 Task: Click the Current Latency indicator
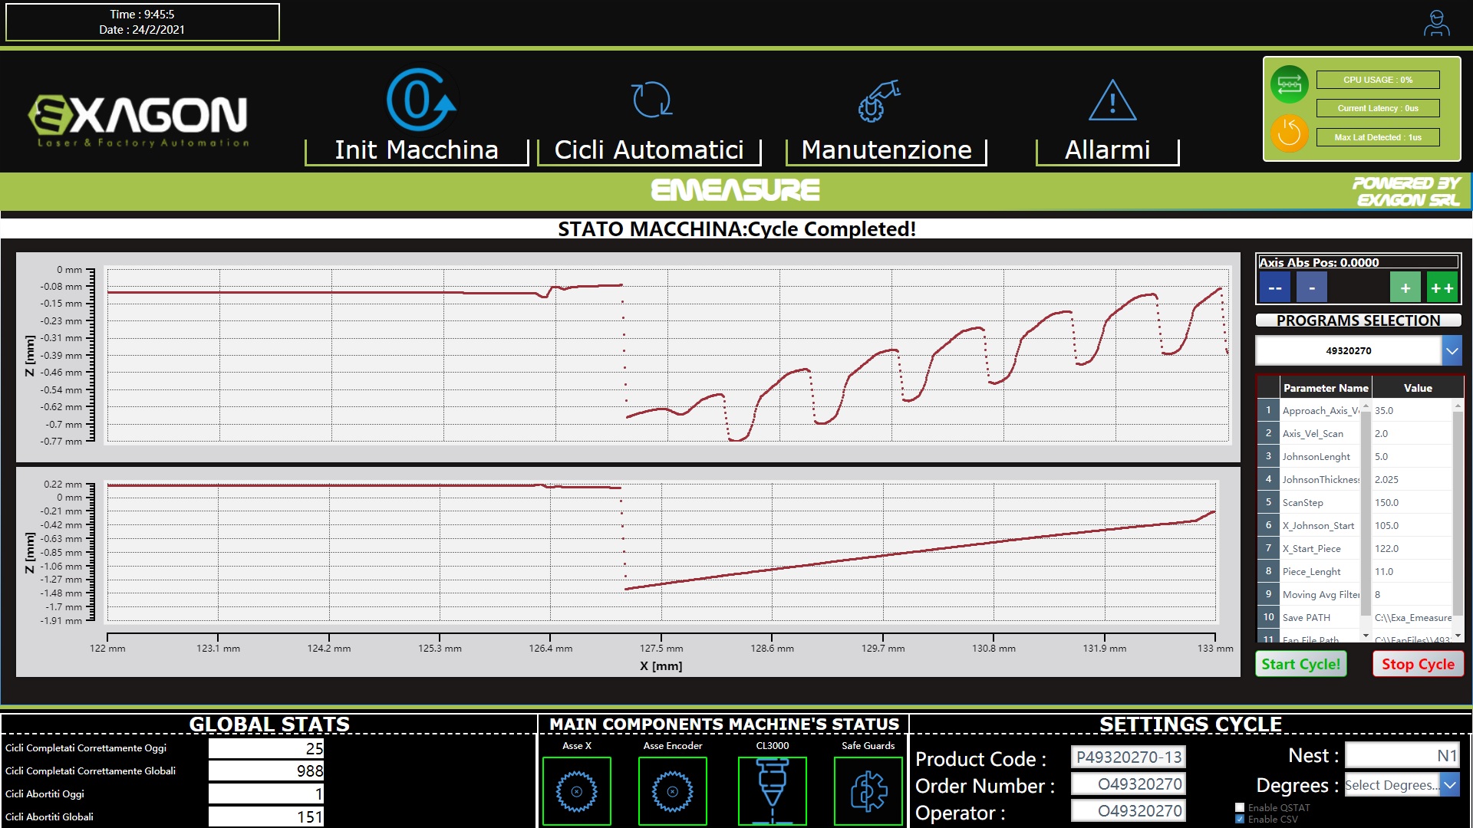point(1378,108)
